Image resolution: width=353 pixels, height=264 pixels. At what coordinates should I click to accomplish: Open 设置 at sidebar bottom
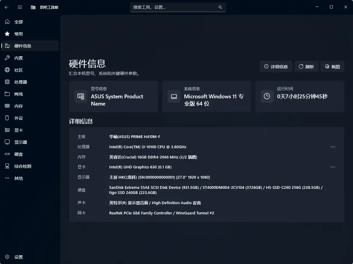pyautogui.click(x=30, y=257)
